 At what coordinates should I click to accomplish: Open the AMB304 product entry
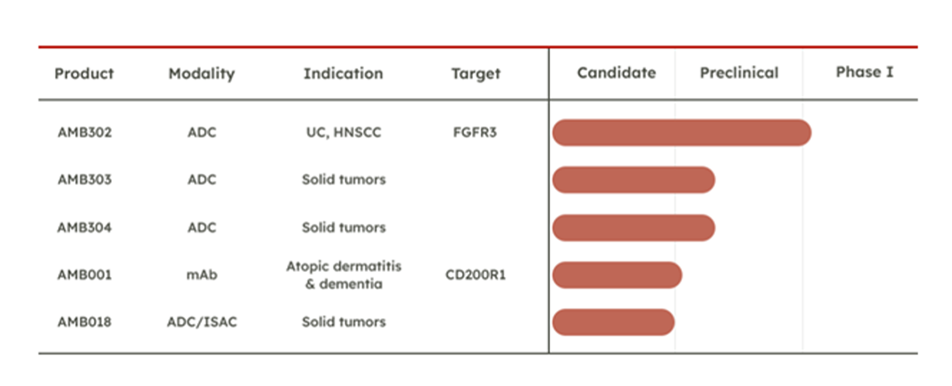point(85,227)
